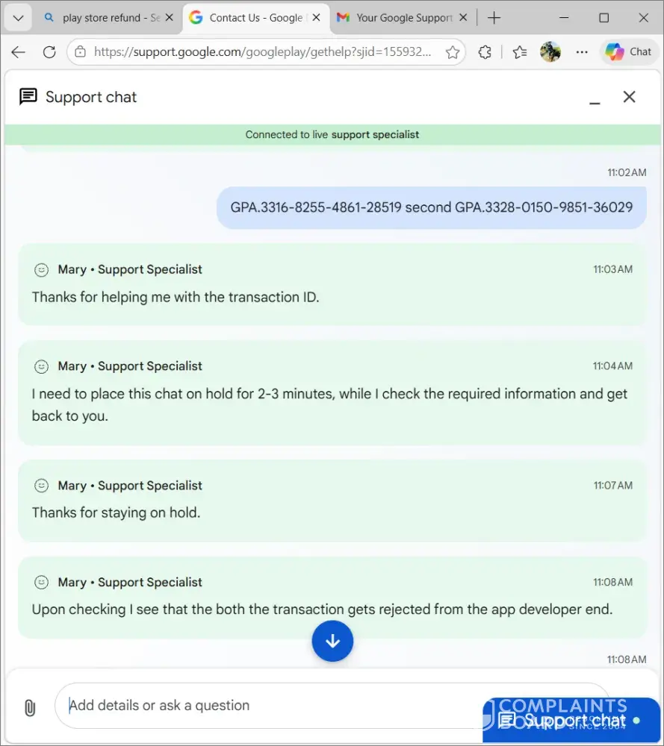Close the Support chat panel

pyautogui.click(x=630, y=97)
